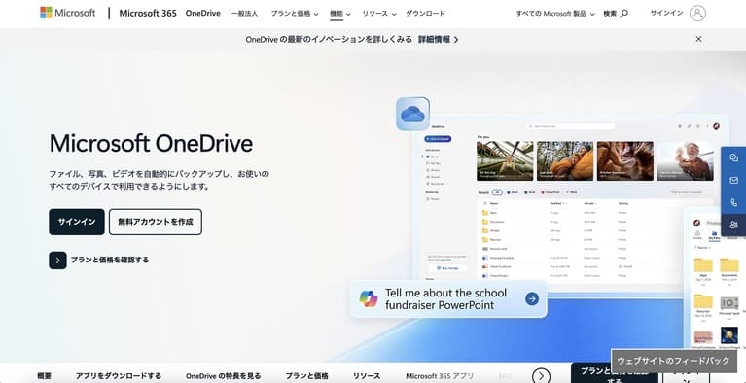Select the OneDrive の特長を見る tab
The width and height of the screenshot is (746, 383).
[223, 376]
